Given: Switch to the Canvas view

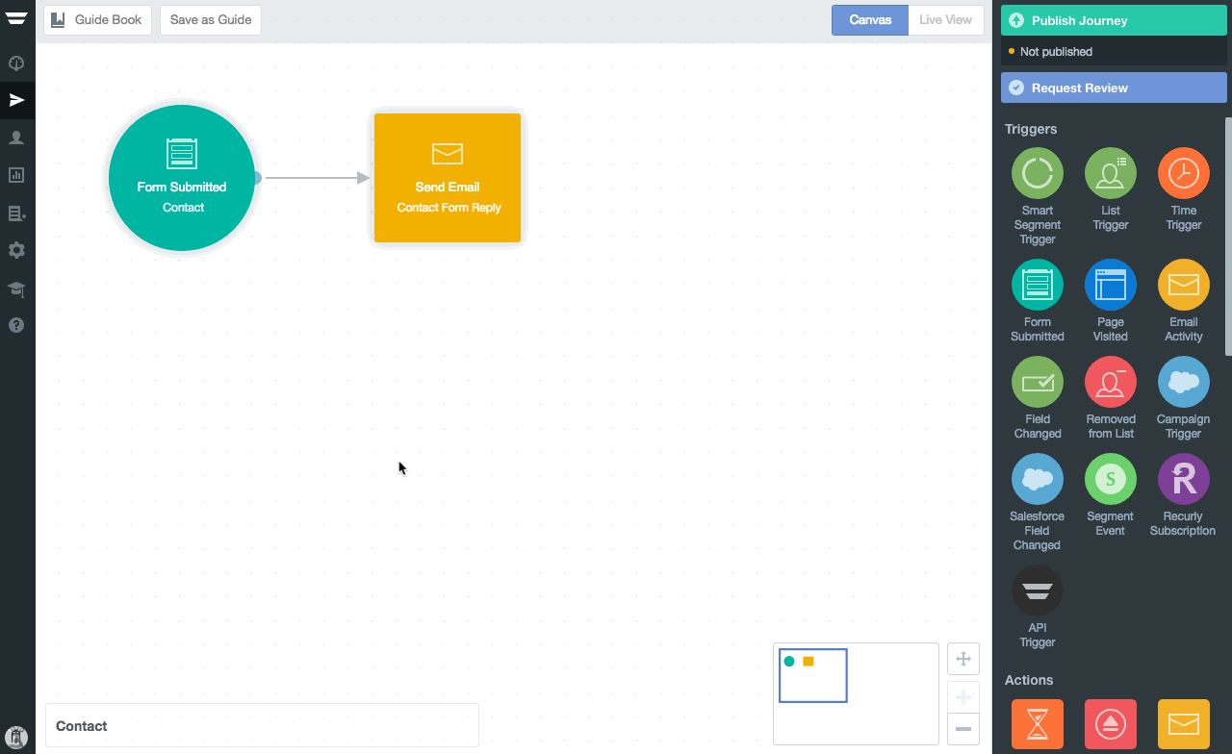Looking at the screenshot, I should [870, 19].
